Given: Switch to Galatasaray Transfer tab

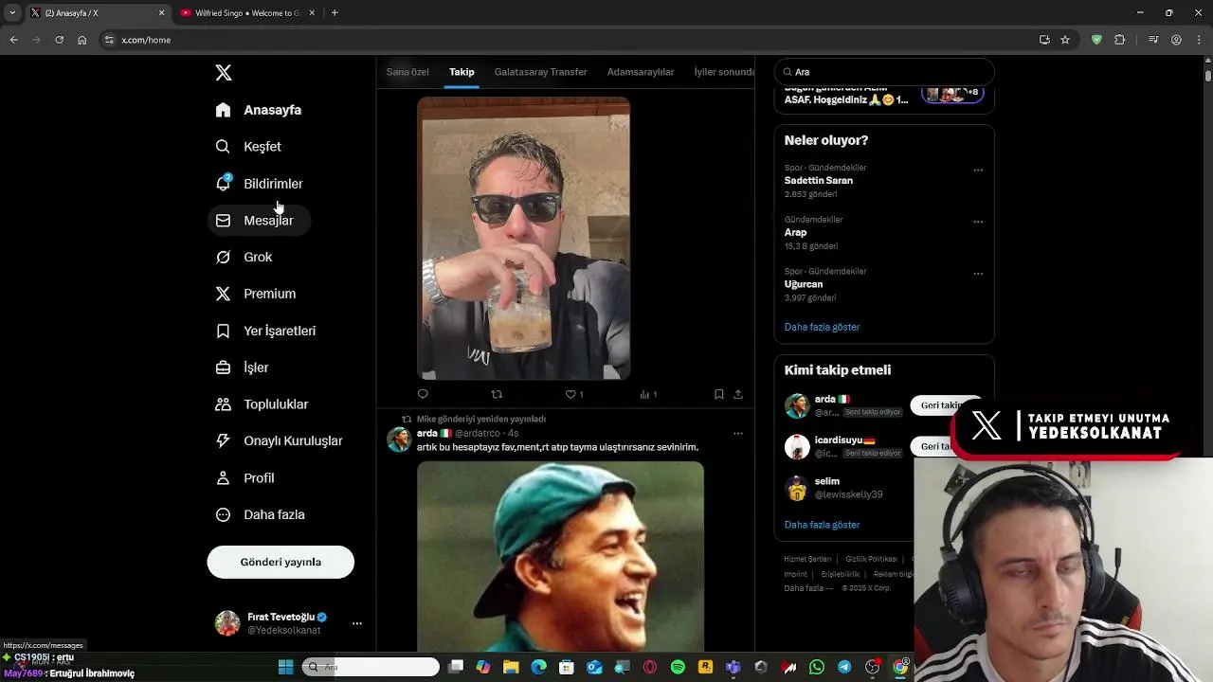Looking at the screenshot, I should [x=540, y=72].
